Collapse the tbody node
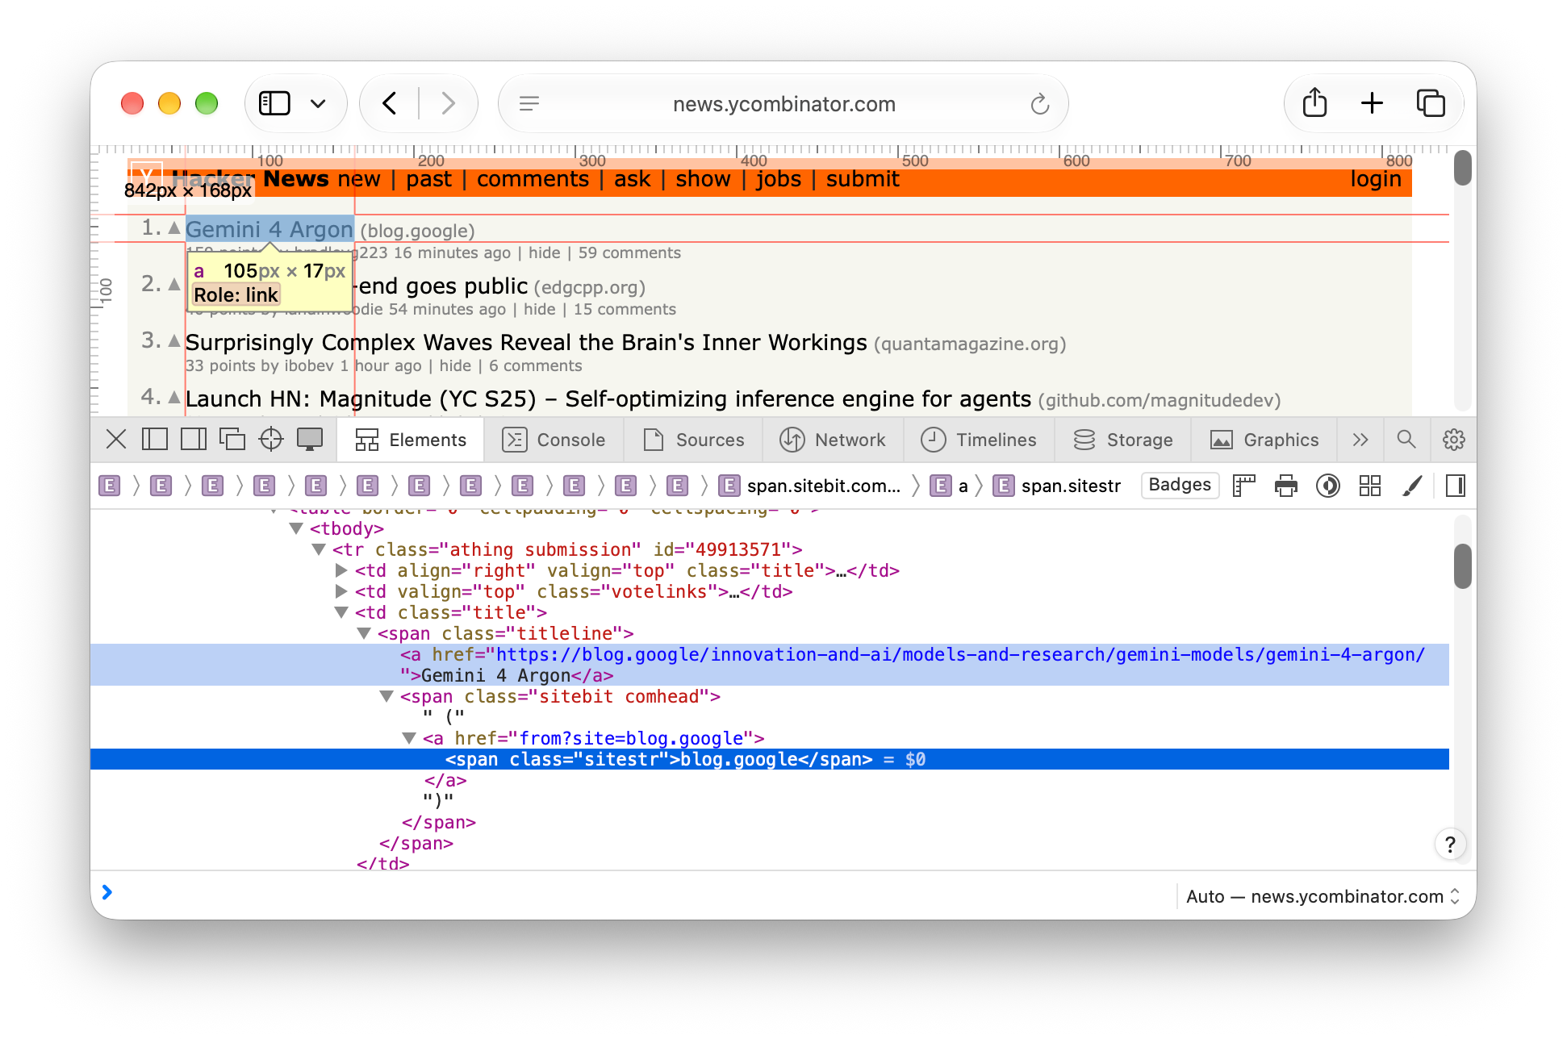Image resolution: width=1567 pixels, height=1039 pixels. pos(296,528)
